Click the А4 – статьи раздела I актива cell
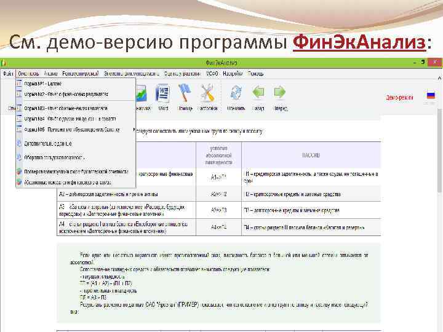 (x=126, y=227)
